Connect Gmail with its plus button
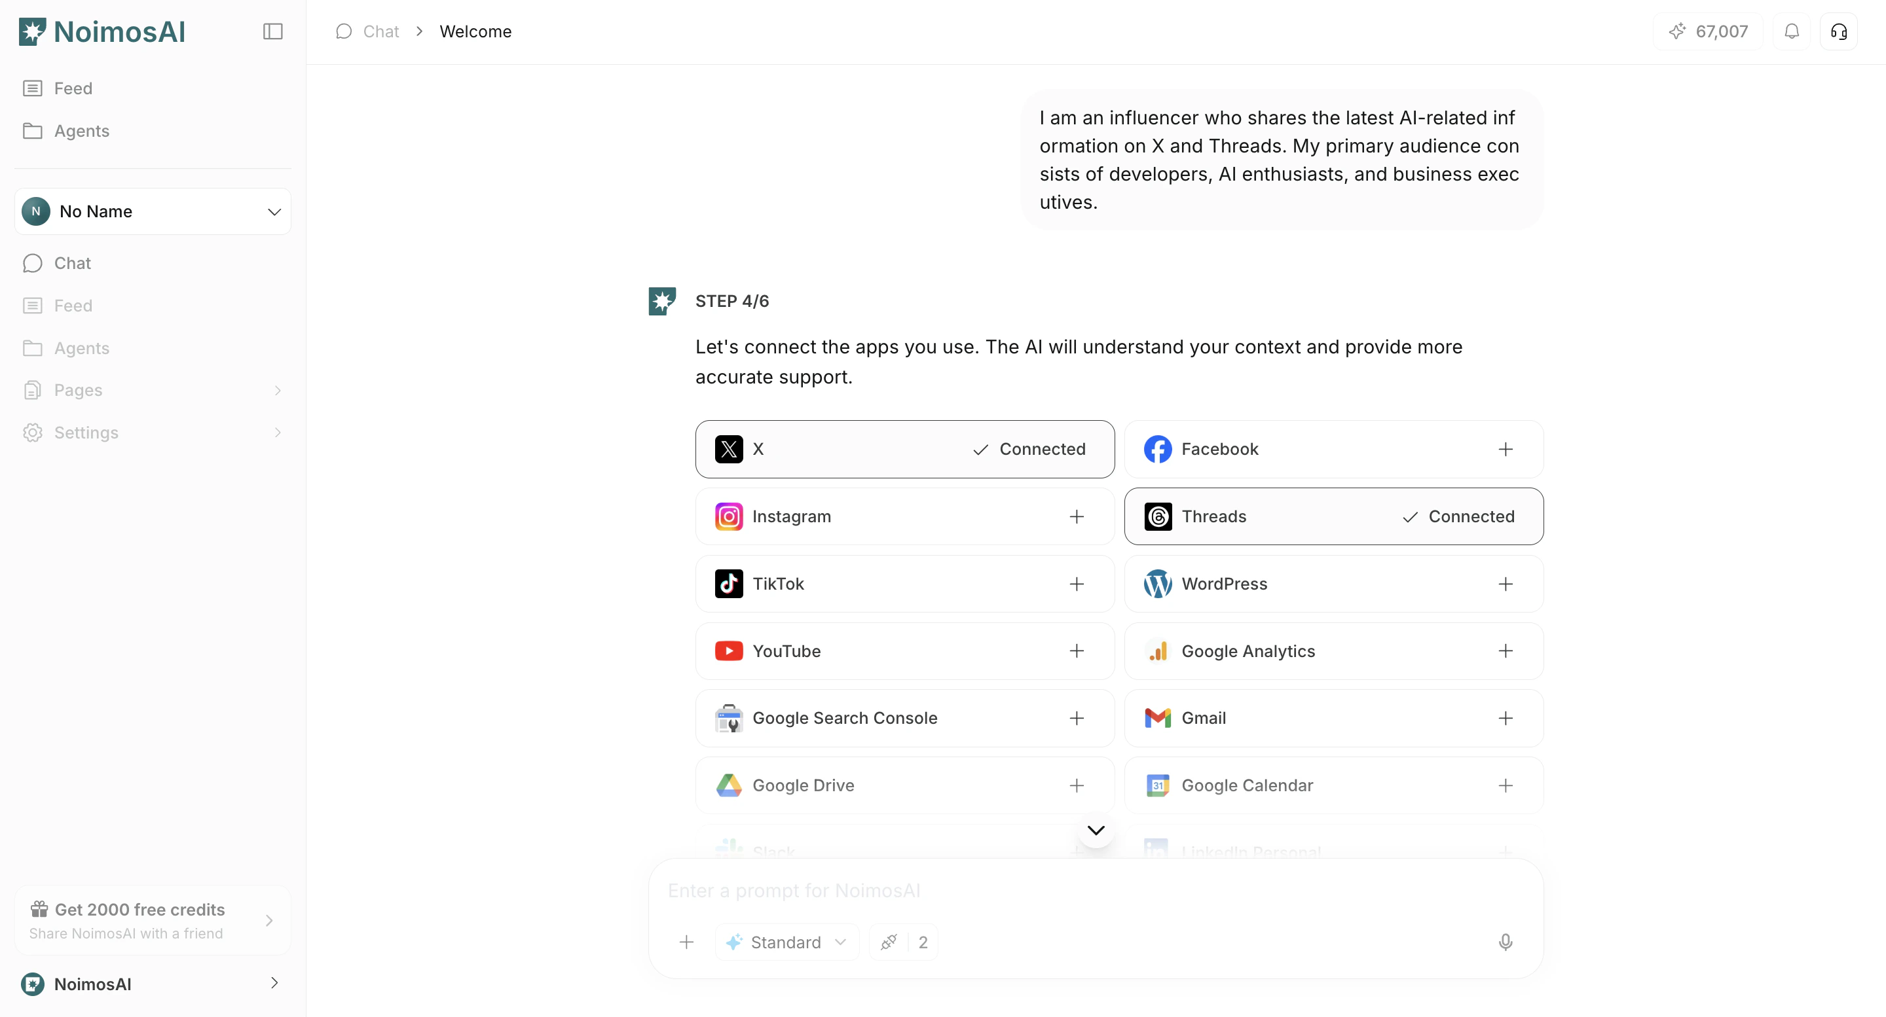1886x1017 pixels. (x=1506, y=719)
